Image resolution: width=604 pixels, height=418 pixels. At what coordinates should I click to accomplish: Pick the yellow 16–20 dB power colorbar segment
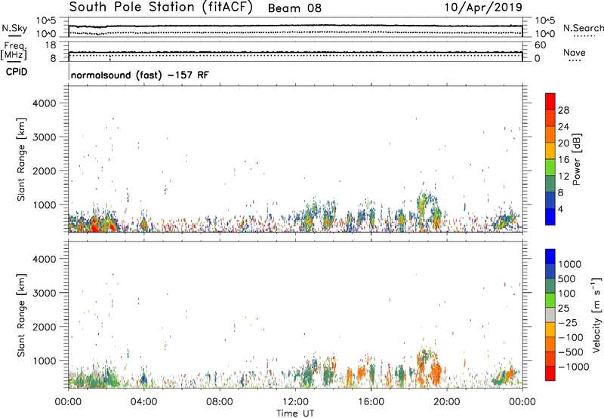coord(550,151)
